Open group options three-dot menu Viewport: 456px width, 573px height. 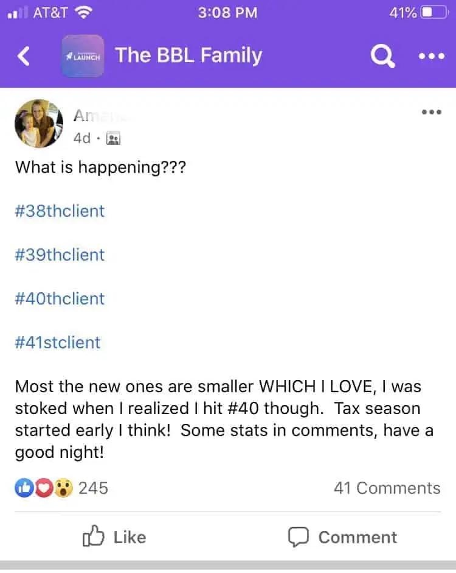coord(432,57)
